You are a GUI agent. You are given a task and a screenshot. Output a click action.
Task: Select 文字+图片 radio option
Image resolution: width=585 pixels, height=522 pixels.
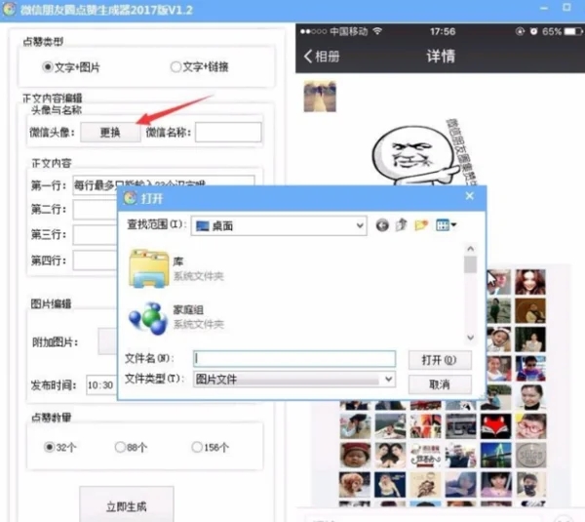[48, 67]
